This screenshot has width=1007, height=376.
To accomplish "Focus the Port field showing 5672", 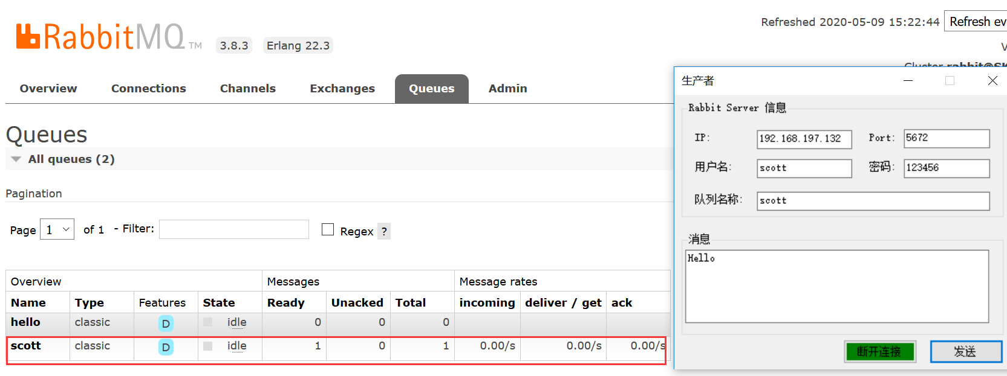I will point(947,138).
